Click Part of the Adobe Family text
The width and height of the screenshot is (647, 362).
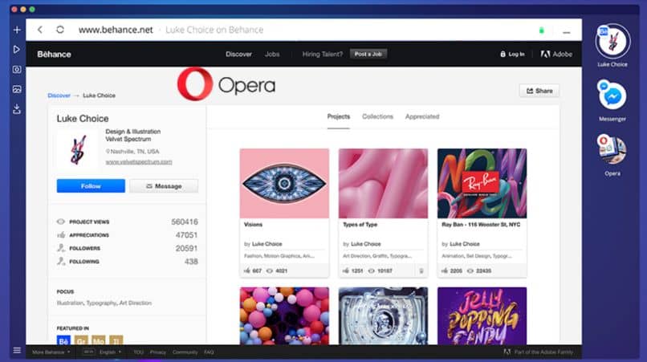pyautogui.click(x=543, y=352)
